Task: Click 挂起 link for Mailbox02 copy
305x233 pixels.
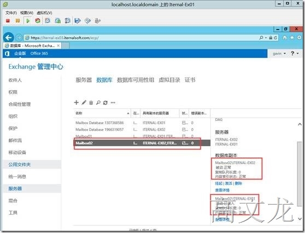Action: tap(219, 183)
